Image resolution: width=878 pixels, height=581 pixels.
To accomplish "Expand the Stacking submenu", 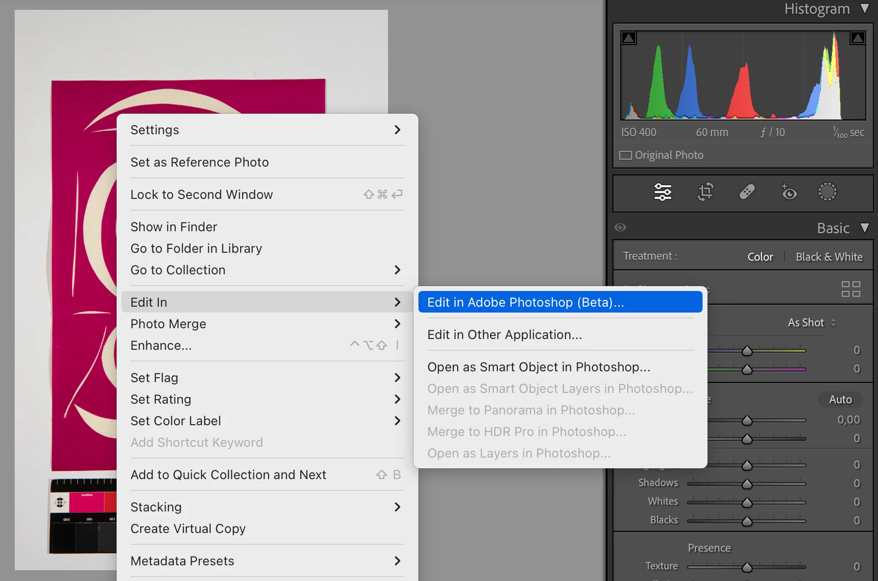I will (268, 507).
